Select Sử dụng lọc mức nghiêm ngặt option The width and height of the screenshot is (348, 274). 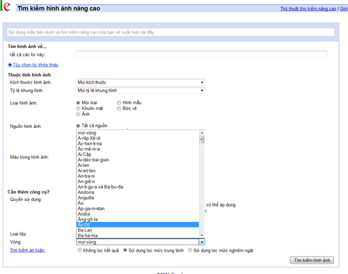click(190, 250)
